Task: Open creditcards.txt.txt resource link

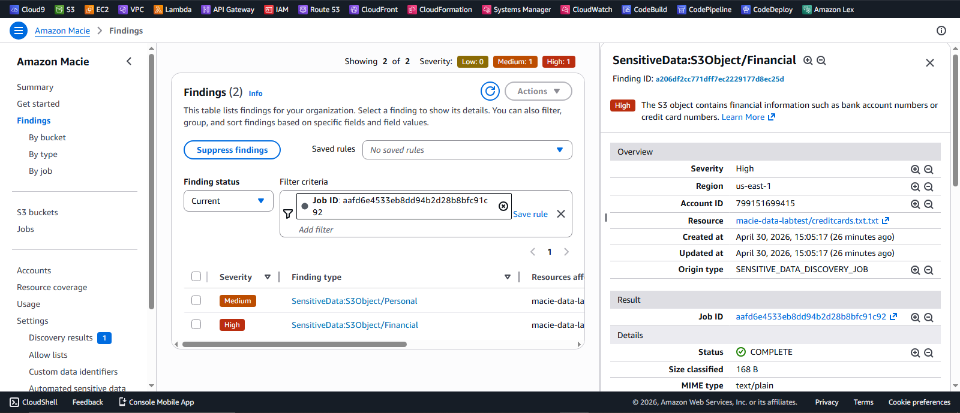Action: click(812, 221)
